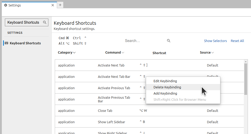Open a new launcher tab with plus
The image size is (251, 134).
click(60, 5)
